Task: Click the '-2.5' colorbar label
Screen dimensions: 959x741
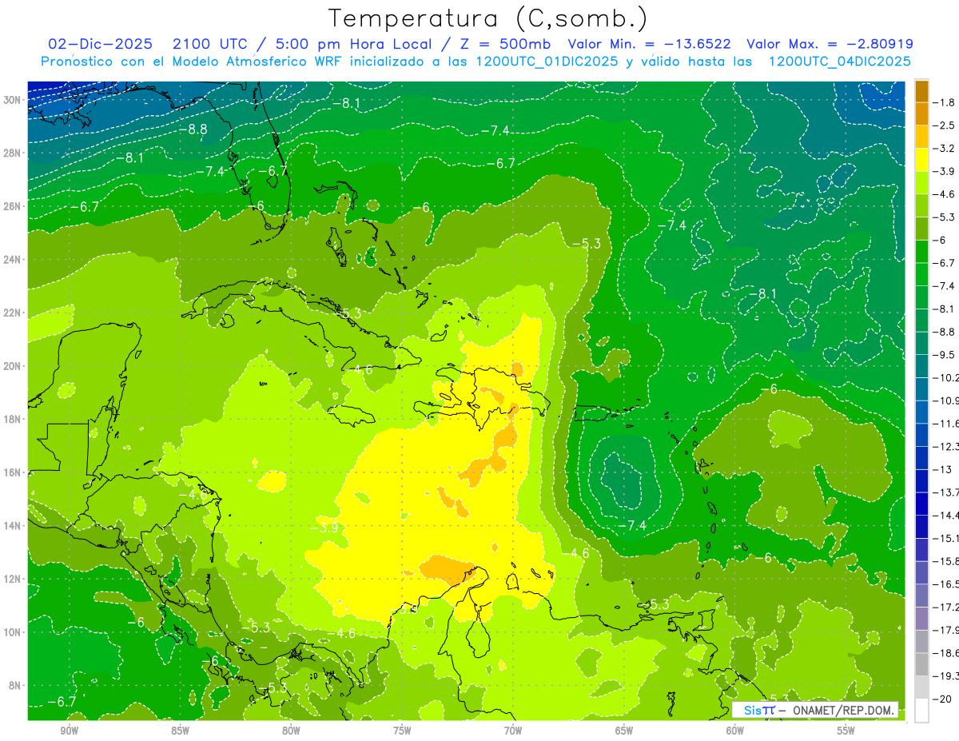Action: click(x=945, y=125)
